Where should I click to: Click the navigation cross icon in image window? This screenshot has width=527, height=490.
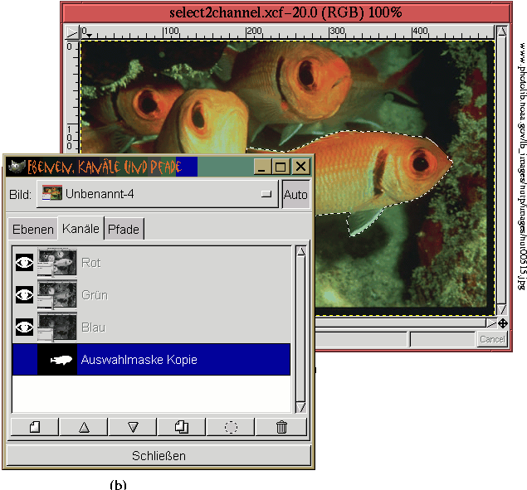click(x=502, y=323)
